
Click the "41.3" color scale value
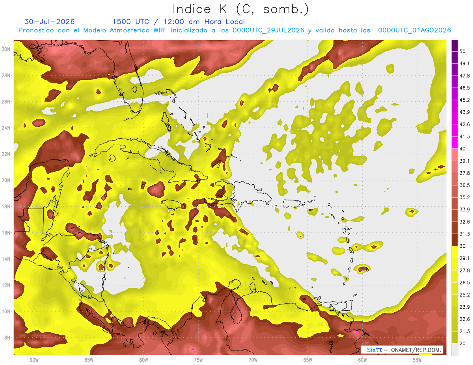[464, 137]
